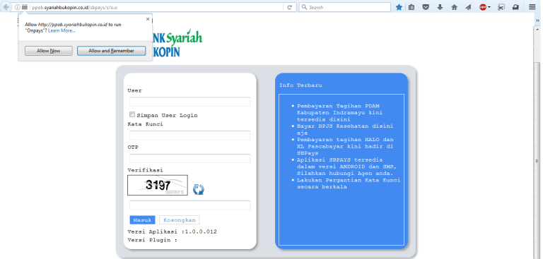The image size is (543, 259).
Task: Click Allow Now in plugin prompt
Action: click(x=49, y=51)
